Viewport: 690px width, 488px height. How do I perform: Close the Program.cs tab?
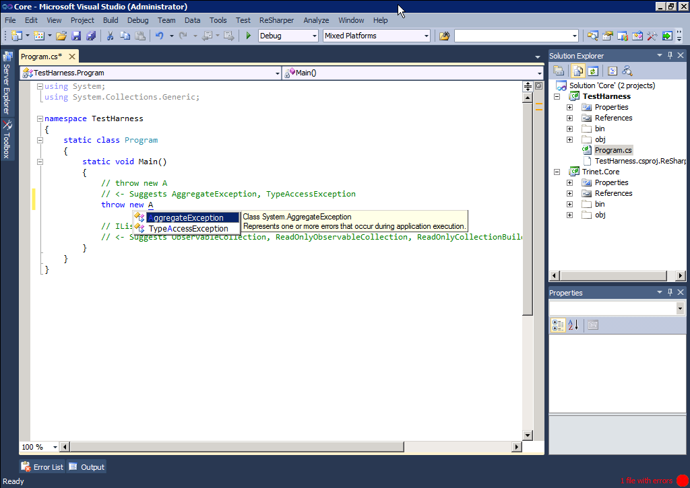point(71,57)
